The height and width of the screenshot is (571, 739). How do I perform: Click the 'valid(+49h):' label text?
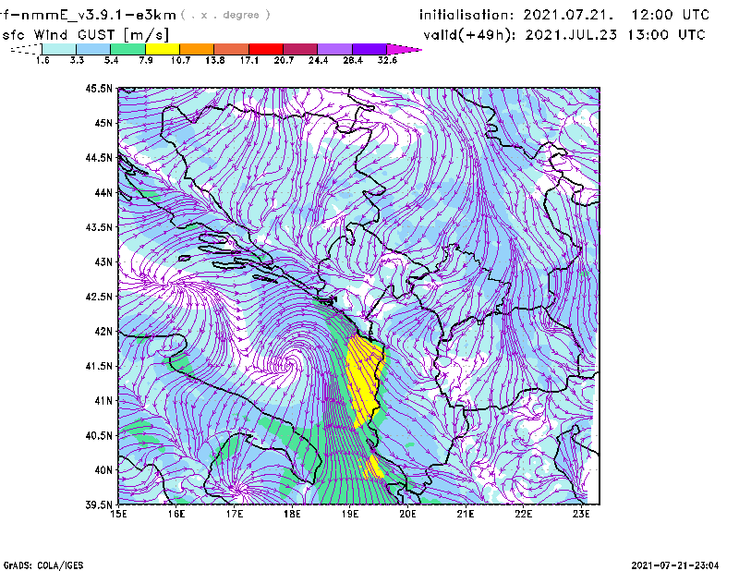[x=469, y=35]
